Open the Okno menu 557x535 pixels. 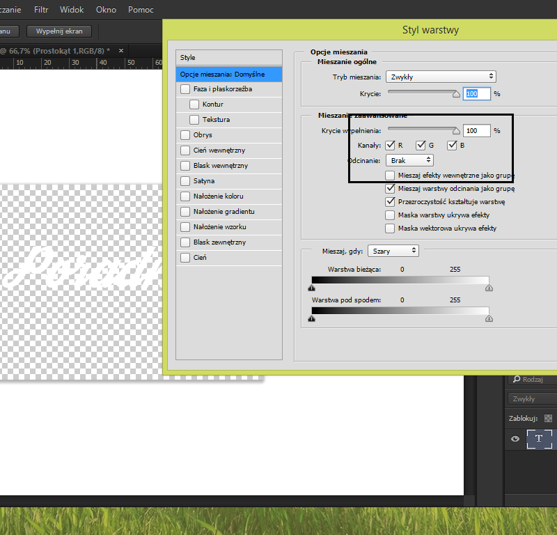[107, 10]
